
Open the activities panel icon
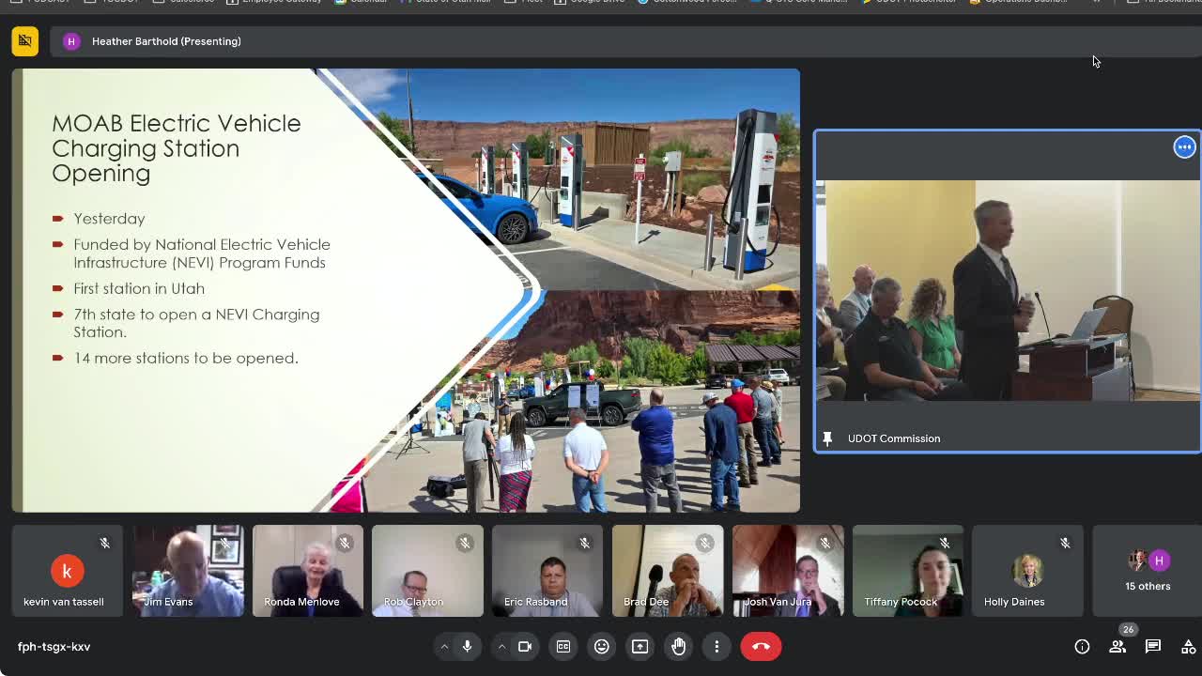click(x=1188, y=646)
